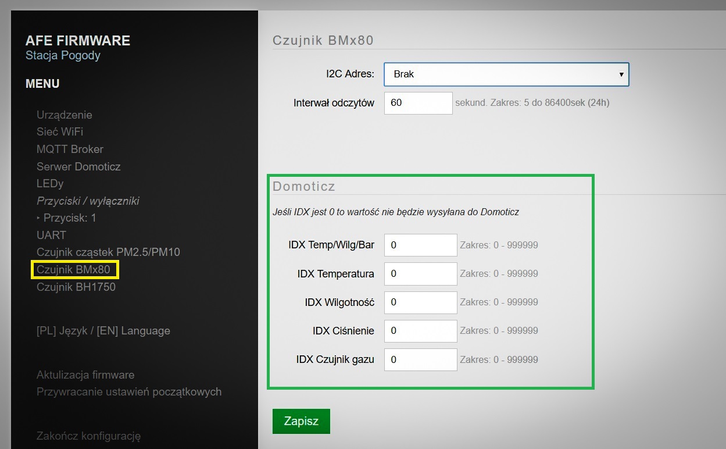726x449 pixels.
Task: Click Przywracanie ustawień początkowych
Action: coord(129,392)
